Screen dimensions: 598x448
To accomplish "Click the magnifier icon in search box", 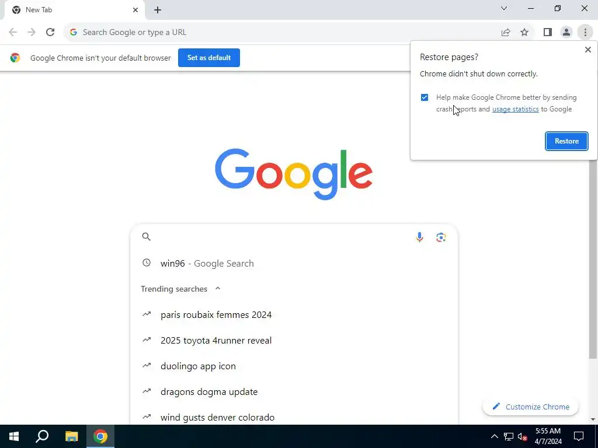I will 146,237.
